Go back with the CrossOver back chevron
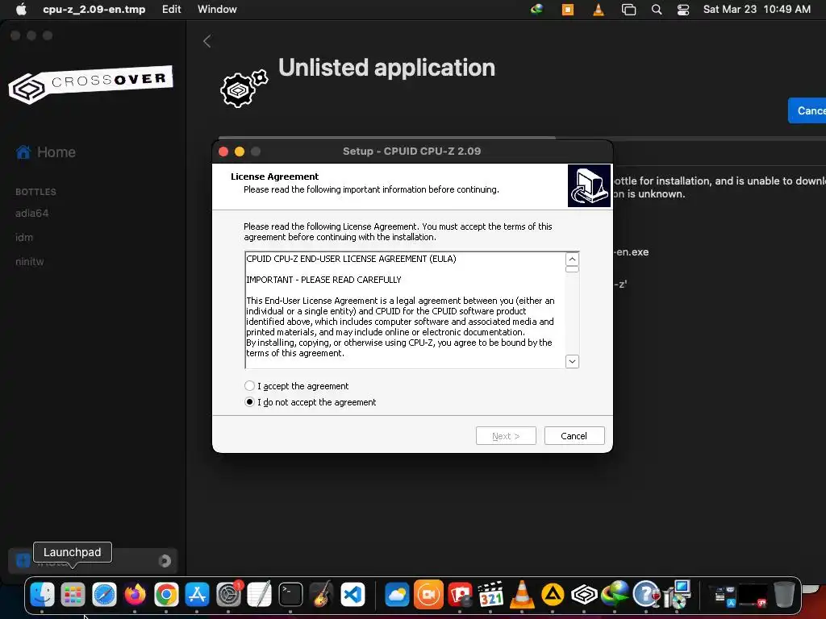The height and width of the screenshot is (619, 826). click(x=207, y=42)
